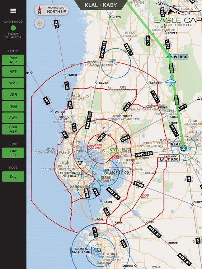Select the PAIRS fix marker
The image size is (202, 269).
pos(112,222)
